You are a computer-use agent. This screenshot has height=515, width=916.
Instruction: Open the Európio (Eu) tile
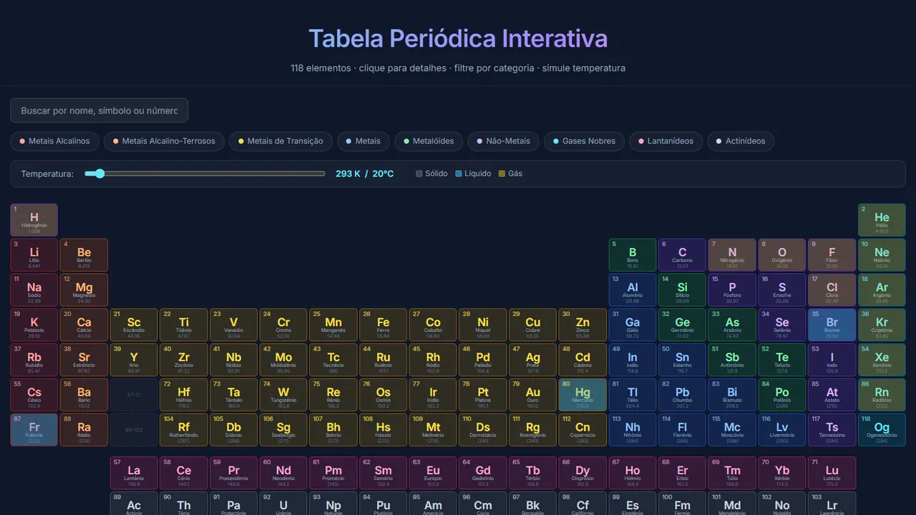click(x=433, y=474)
